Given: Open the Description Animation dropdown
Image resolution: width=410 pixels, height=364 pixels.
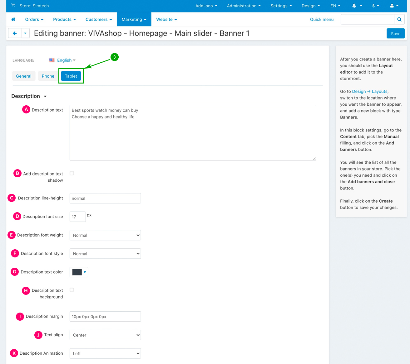Looking at the screenshot, I should point(105,353).
